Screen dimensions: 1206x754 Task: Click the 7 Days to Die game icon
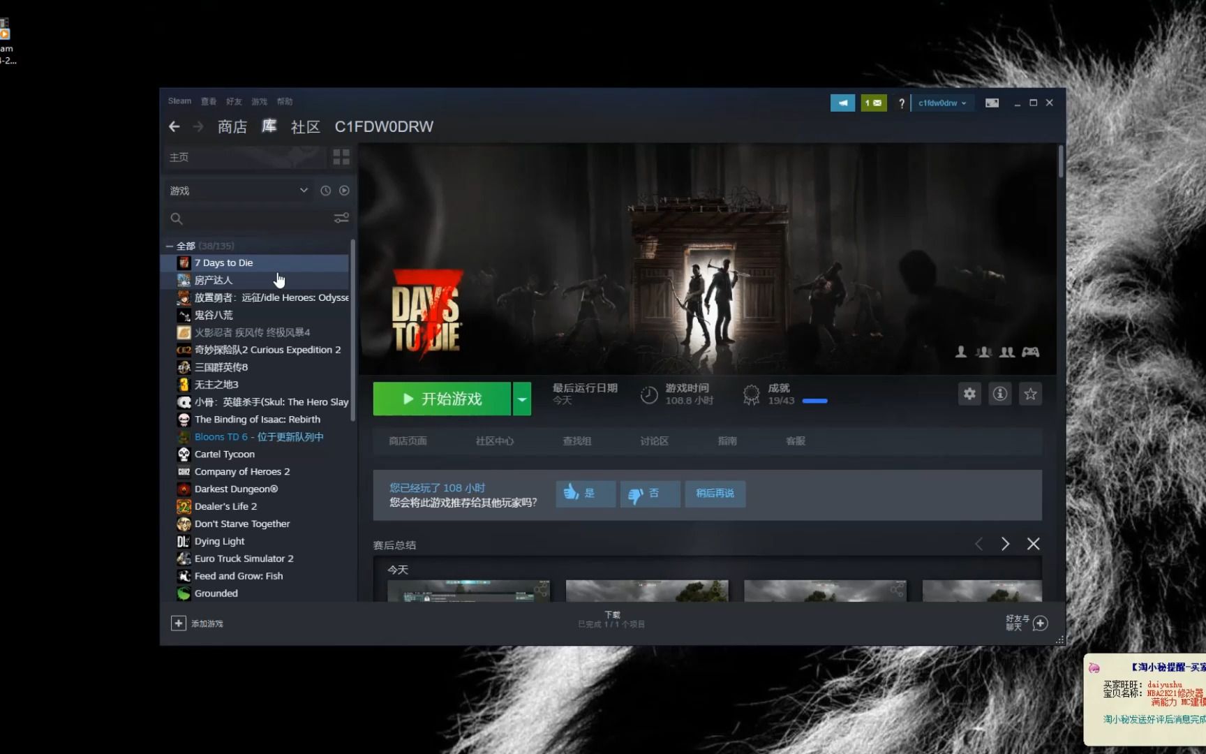click(184, 263)
